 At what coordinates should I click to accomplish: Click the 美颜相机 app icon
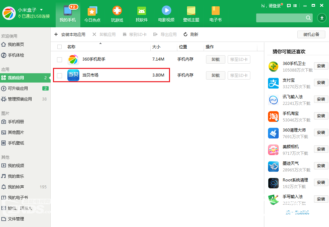(273, 150)
